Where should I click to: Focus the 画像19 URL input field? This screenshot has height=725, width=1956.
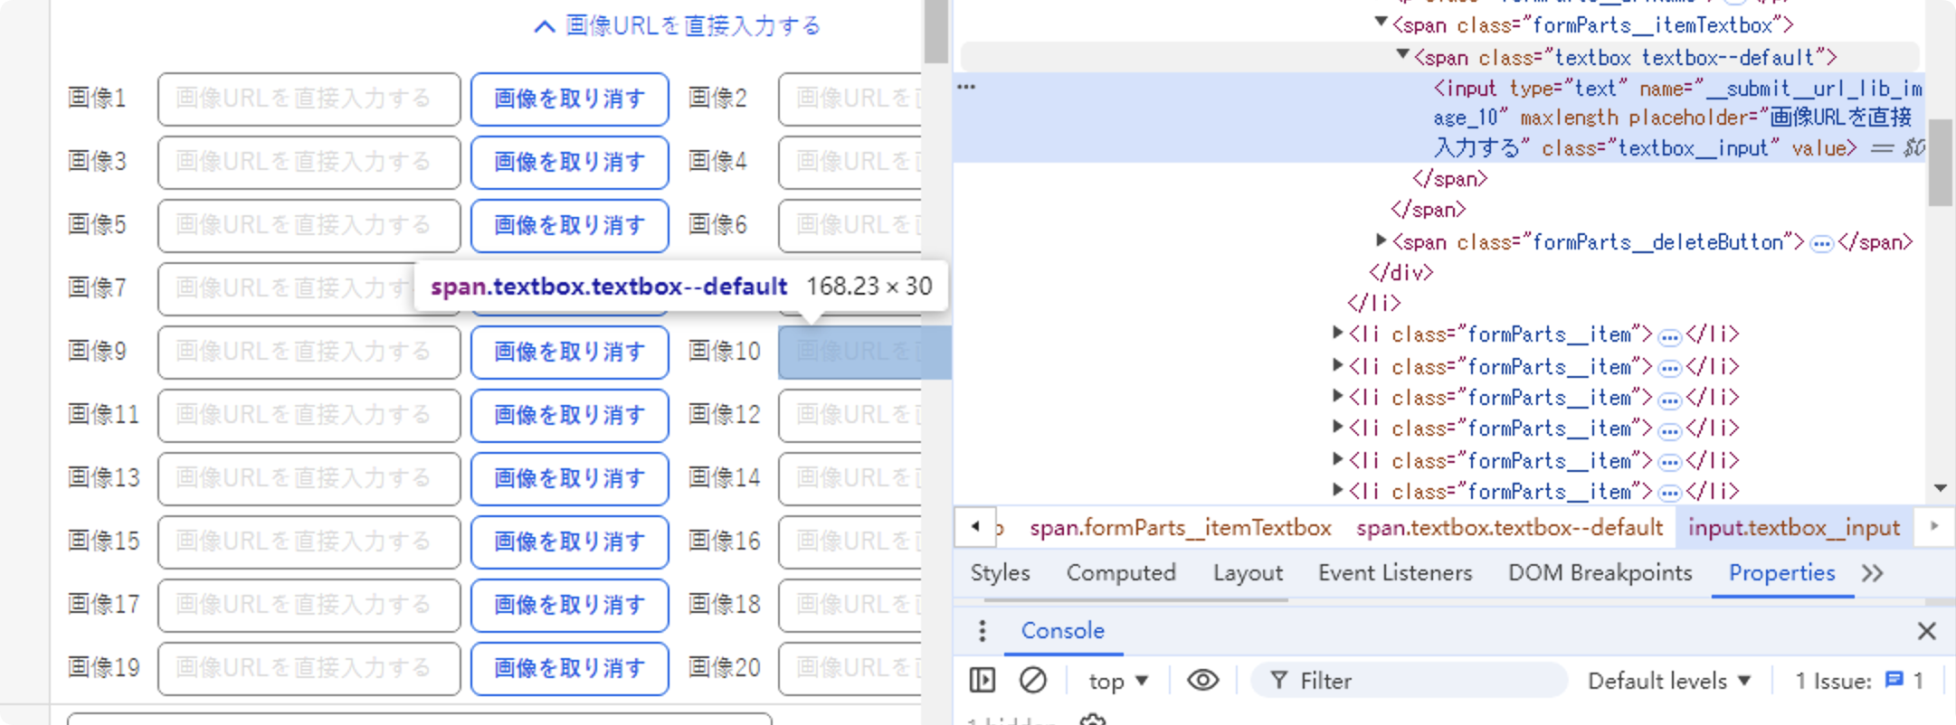pos(309,668)
